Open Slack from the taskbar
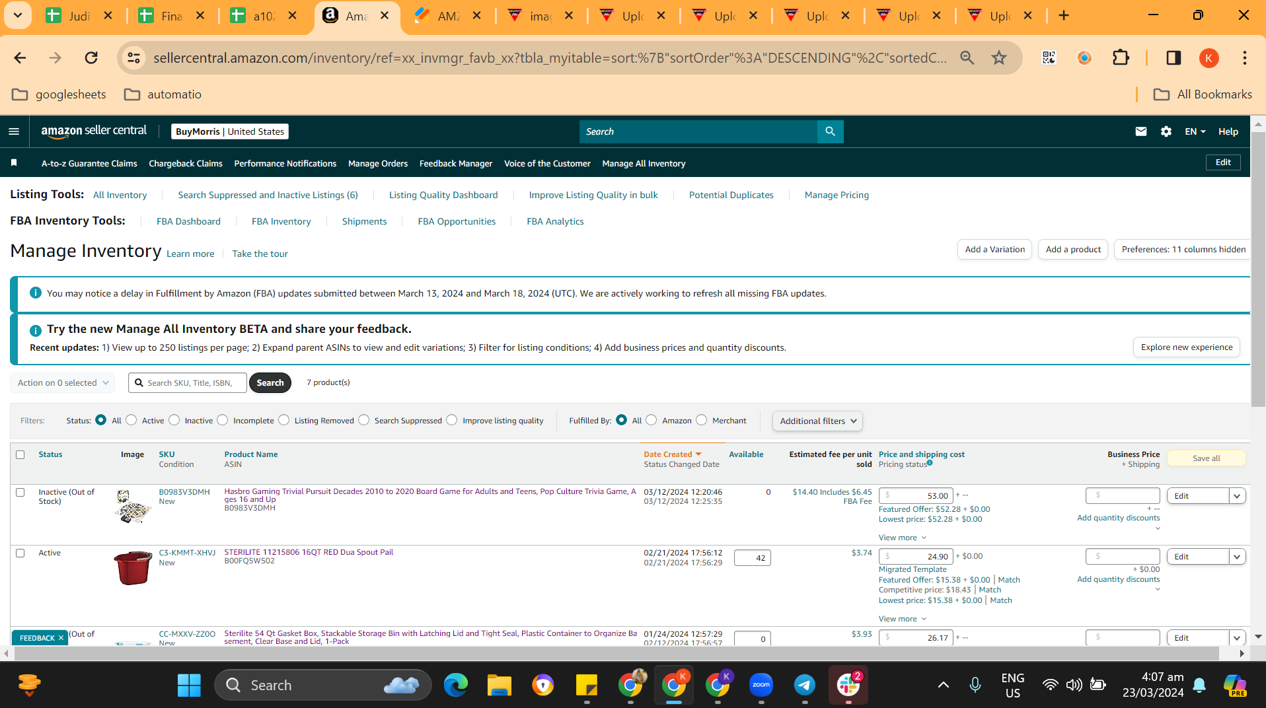Screen dimensions: 1266x708 [848, 685]
